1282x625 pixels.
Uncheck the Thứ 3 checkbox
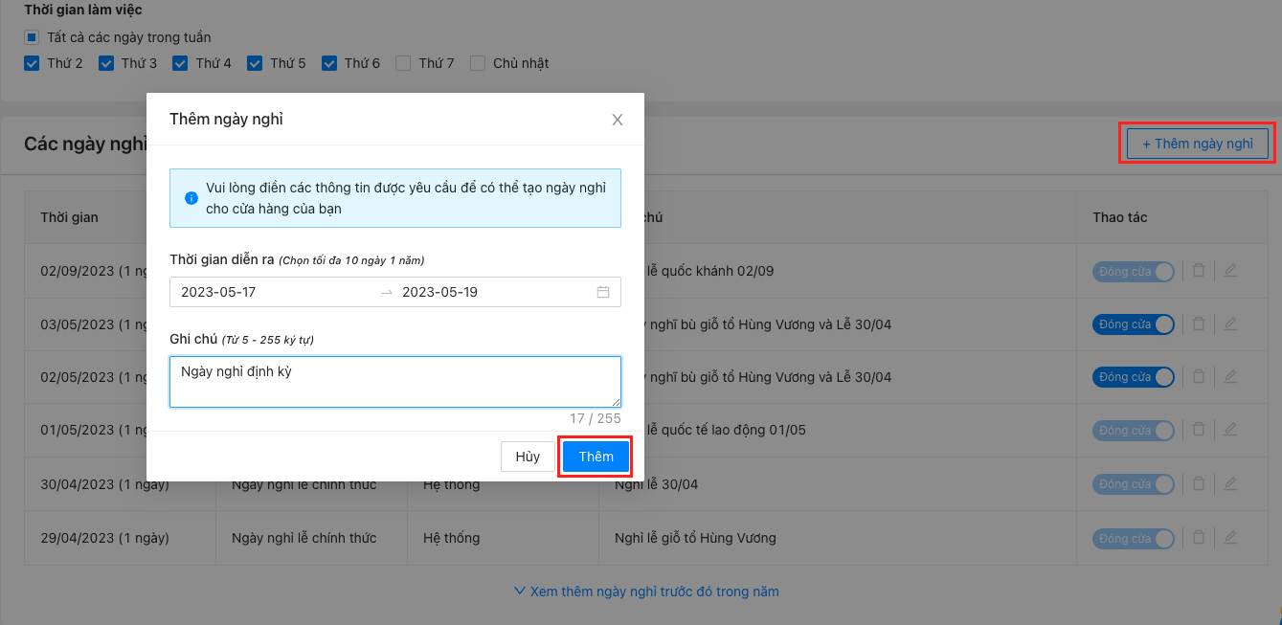[106, 63]
